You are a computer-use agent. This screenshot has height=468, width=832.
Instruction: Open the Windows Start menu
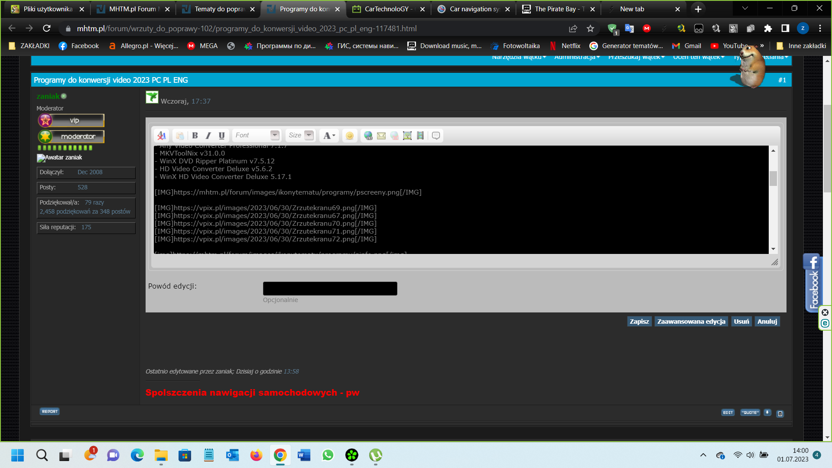pos(17,455)
